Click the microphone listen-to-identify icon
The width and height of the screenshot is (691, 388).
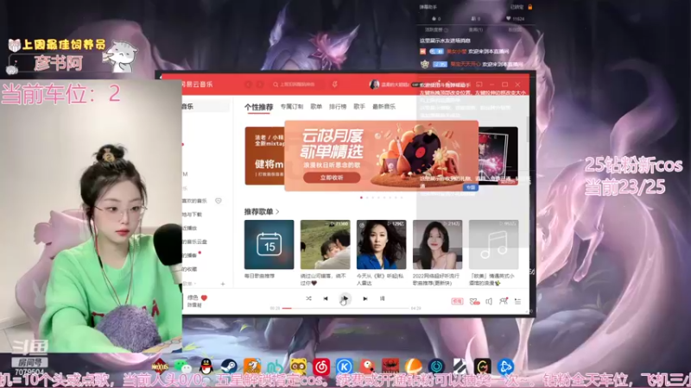[335, 84]
